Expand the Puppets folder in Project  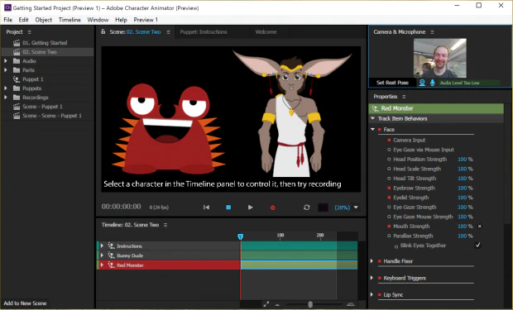6,88
